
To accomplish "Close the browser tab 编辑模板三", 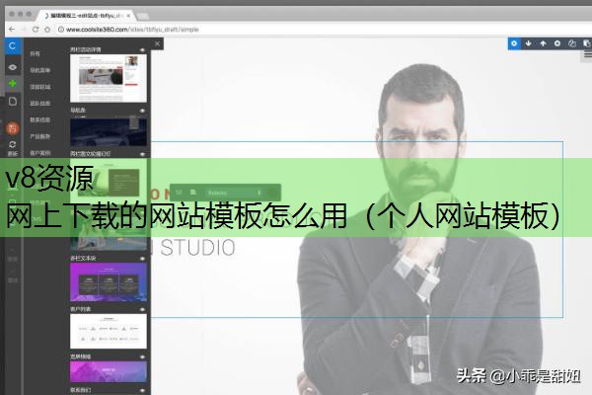I will pyautogui.click(x=128, y=16).
